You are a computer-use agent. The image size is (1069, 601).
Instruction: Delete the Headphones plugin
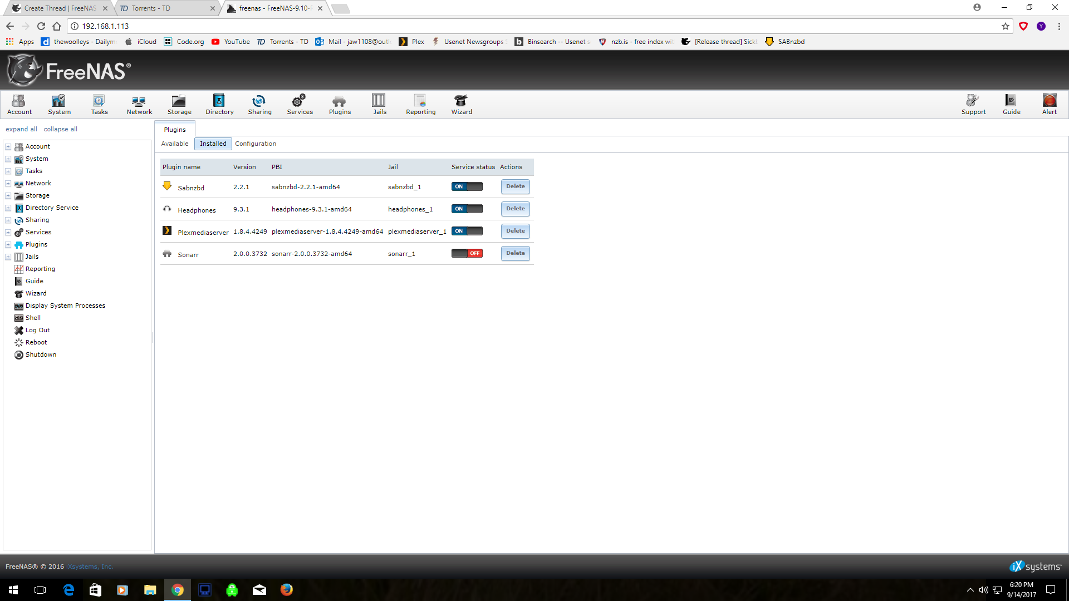[x=516, y=209]
